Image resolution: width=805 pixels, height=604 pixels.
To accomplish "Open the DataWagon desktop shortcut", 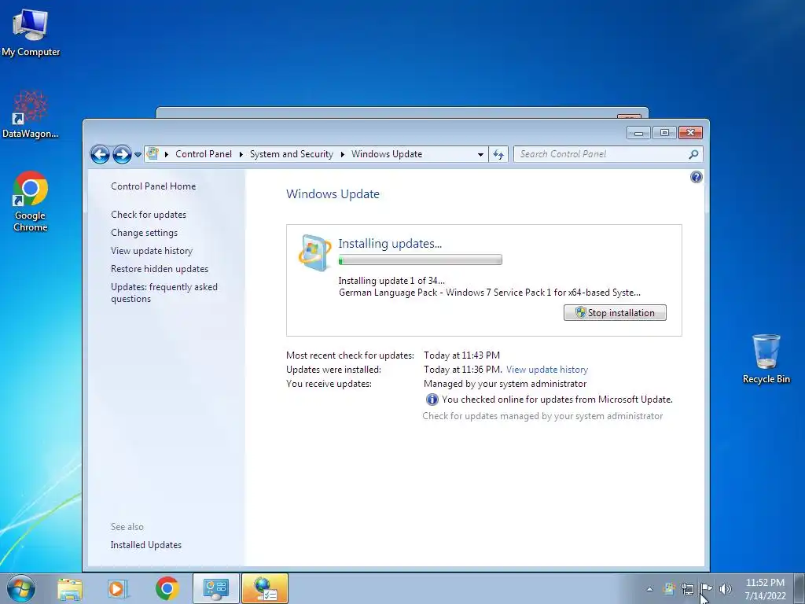I will point(31,114).
